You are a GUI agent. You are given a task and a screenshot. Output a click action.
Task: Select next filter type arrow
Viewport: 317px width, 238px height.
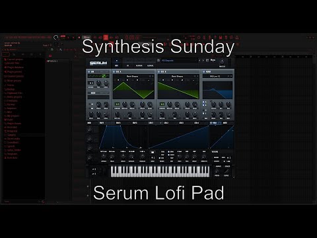tap(231, 76)
